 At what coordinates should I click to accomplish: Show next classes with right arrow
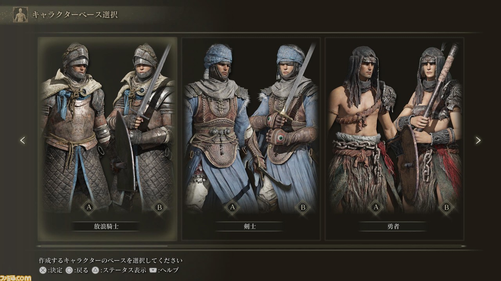pyautogui.click(x=478, y=140)
